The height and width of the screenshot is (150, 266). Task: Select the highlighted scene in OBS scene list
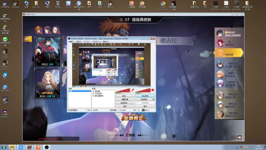79,91
